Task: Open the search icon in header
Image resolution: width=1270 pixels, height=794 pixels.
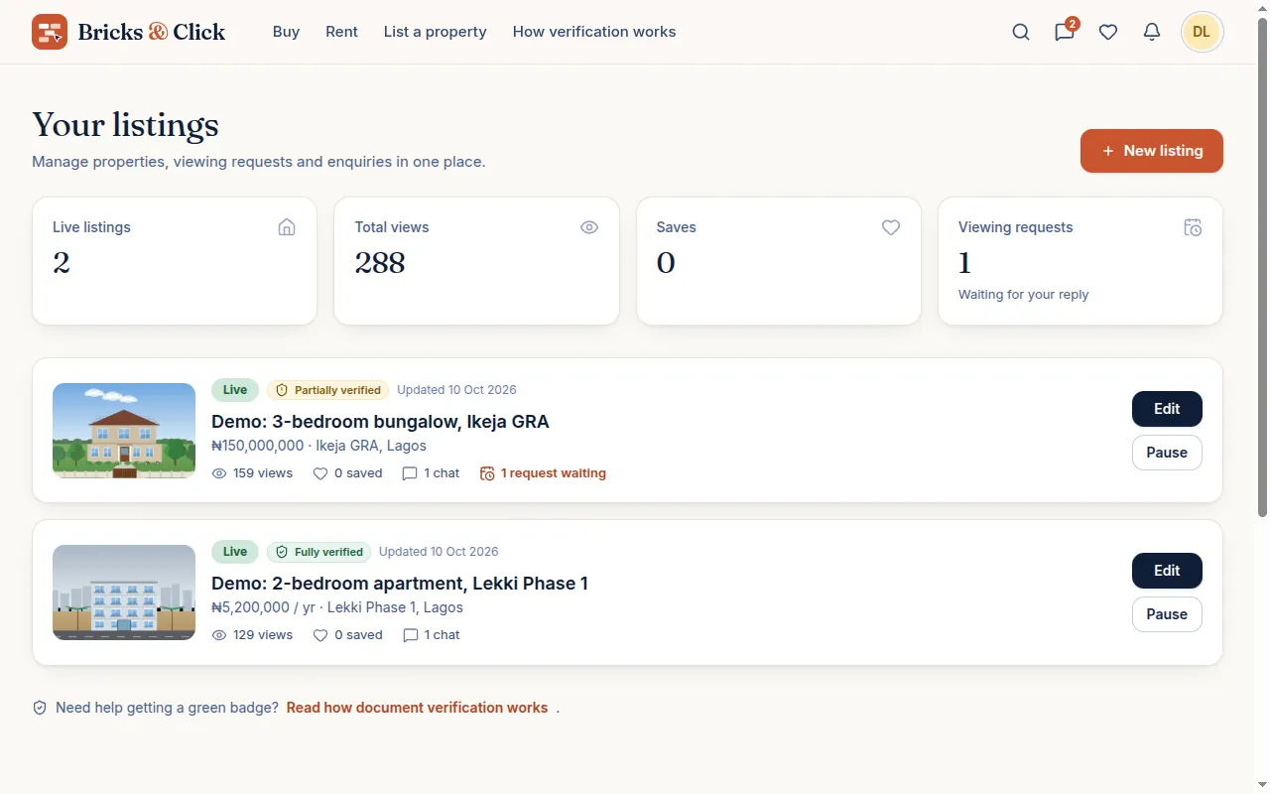Action: [x=1021, y=32]
